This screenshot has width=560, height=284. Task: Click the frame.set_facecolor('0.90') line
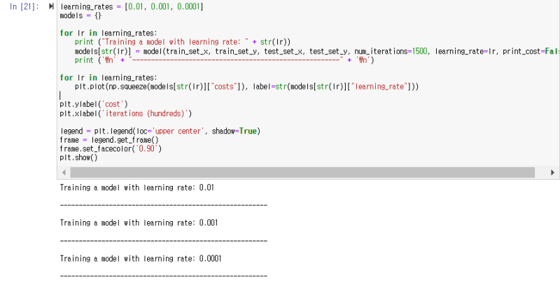111,149
